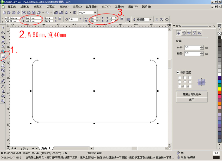Check the middle-left anchor point box
Screen dimensions: 222x161
pyautogui.click(x=180, y=82)
